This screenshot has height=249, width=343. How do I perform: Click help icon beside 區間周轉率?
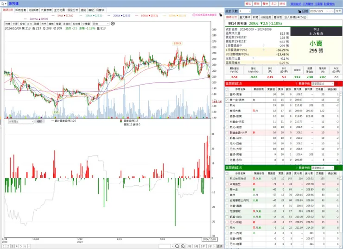click(x=253, y=62)
